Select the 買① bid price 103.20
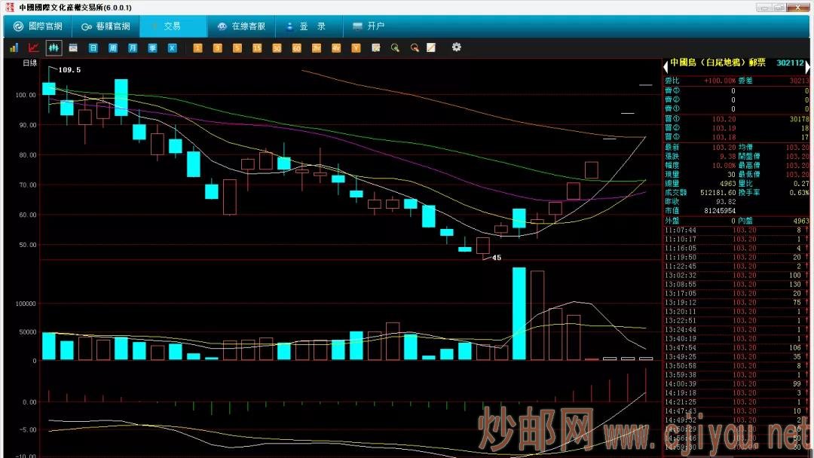The image size is (814, 458). tap(724, 119)
